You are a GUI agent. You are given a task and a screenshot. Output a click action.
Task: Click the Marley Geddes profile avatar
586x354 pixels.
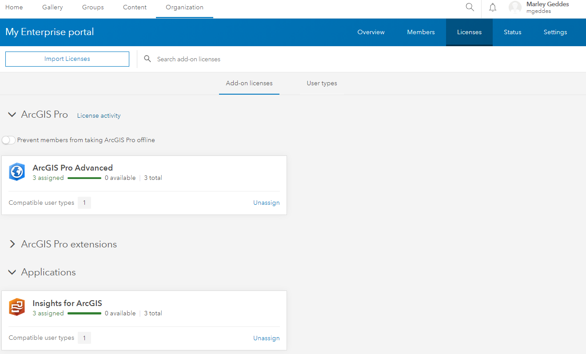[x=515, y=7]
